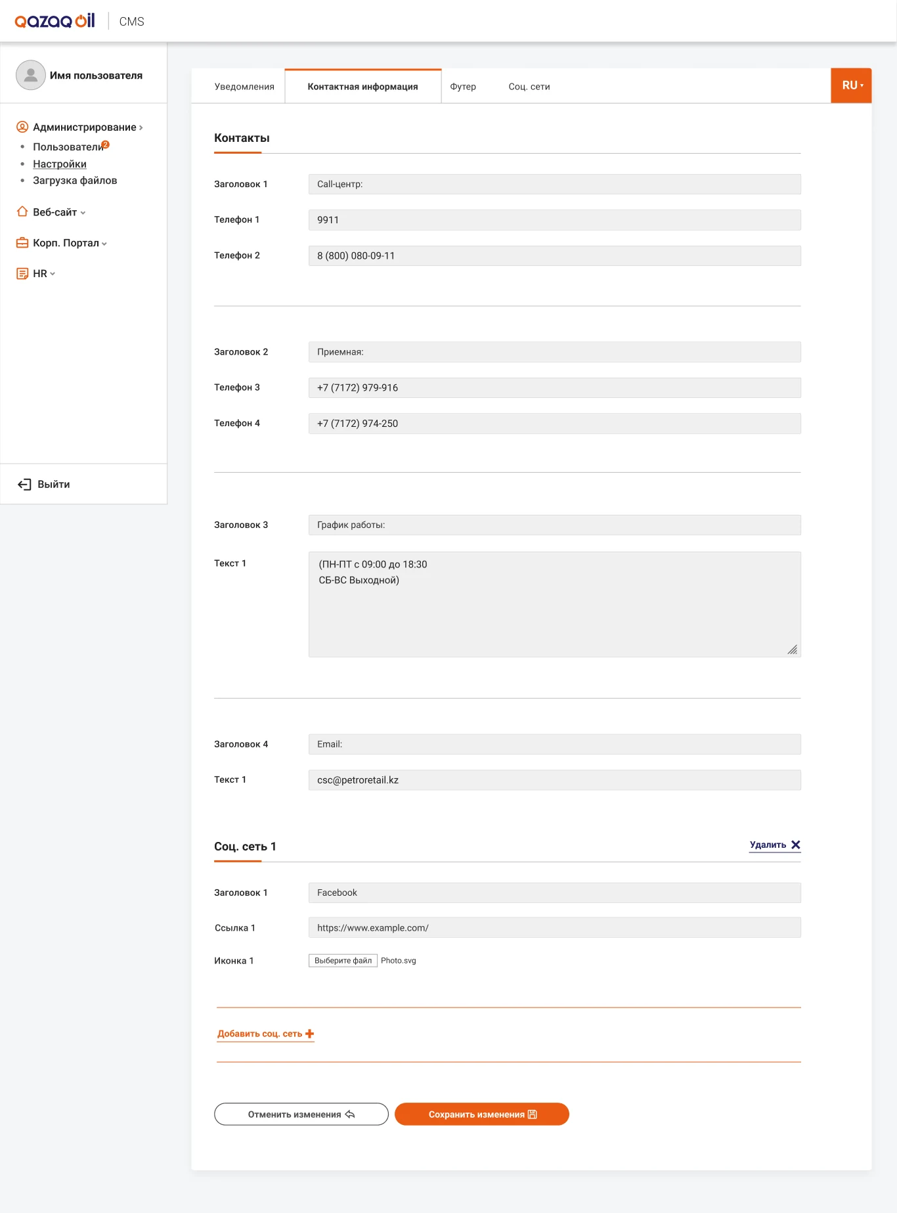The width and height of the screenshot is (897, 1213).
Task: Click the Facebook title field
Action: click(555, 893)
